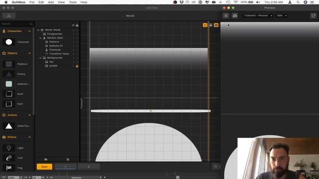Open the 1136x640 iPhone5 resolution dropdown
Viewport: 319px width, 179px height.
pos(258,15)
